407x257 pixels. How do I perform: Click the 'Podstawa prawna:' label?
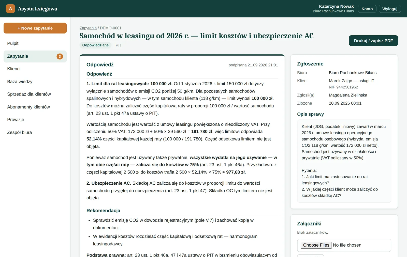tap(106, 255)
